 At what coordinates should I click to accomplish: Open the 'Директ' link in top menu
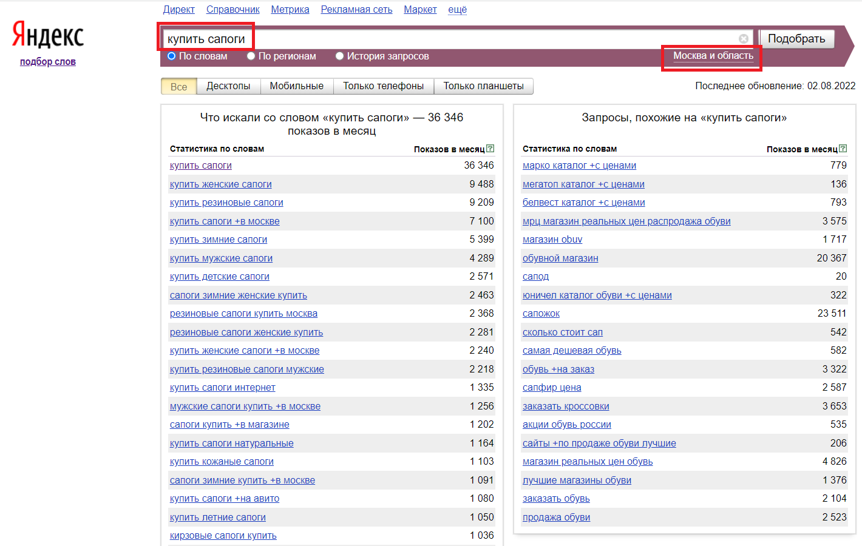[178, 10]
